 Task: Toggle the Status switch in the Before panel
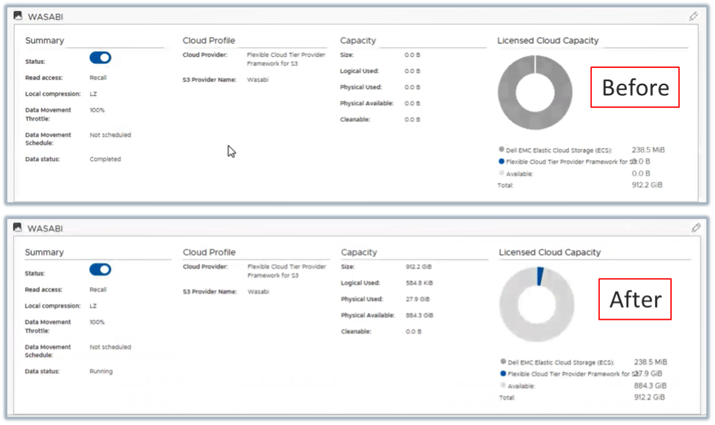tap(100, 58)
